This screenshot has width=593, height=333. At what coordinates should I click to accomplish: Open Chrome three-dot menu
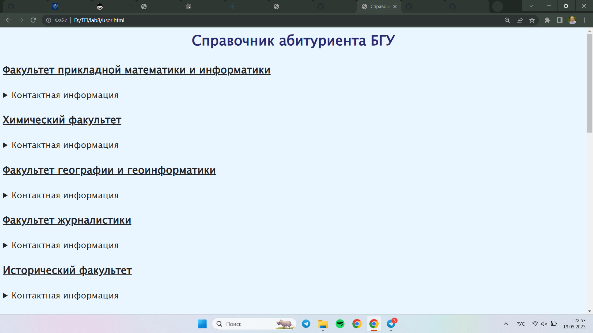(584, 20)
